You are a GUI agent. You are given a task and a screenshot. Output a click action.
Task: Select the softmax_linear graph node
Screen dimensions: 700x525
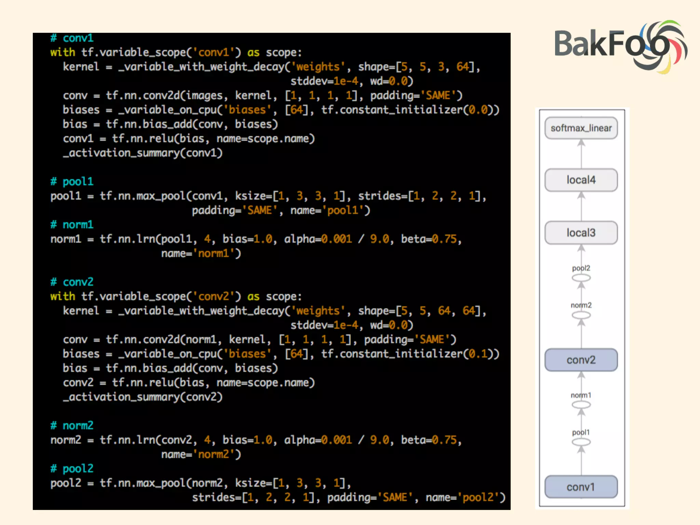581,128
